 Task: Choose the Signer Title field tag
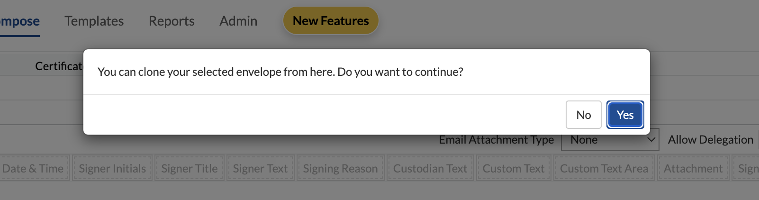click(190, 169)
